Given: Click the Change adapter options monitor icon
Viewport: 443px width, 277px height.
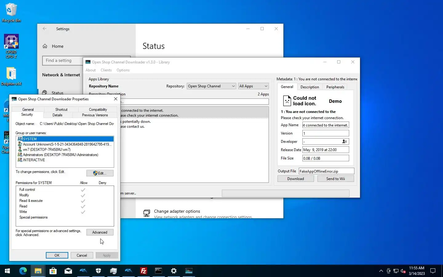Looking at the screenshot, I should tap(147, 213).
